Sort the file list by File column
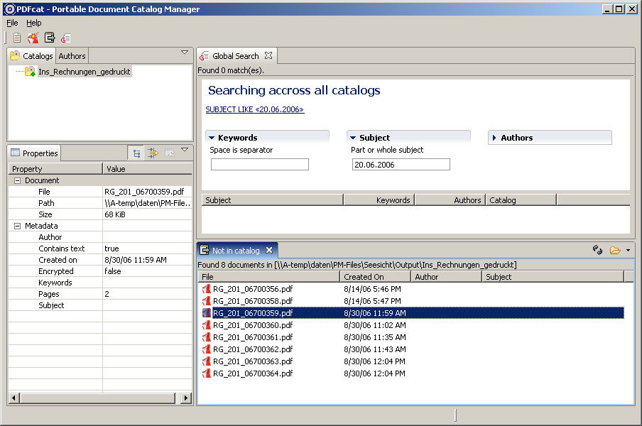The width and height of the screenshot is (642, 426). (269, 277)
